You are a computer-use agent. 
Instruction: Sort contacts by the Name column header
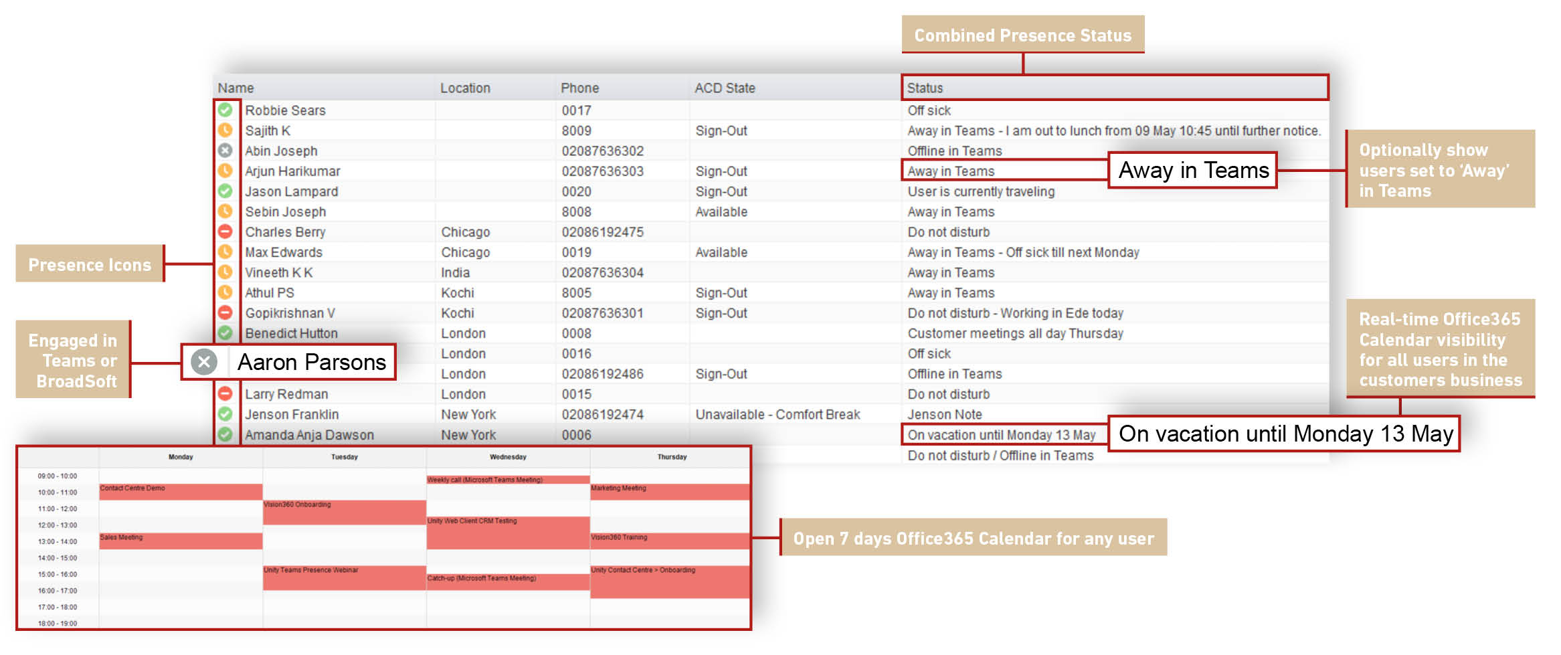point(236,88)
